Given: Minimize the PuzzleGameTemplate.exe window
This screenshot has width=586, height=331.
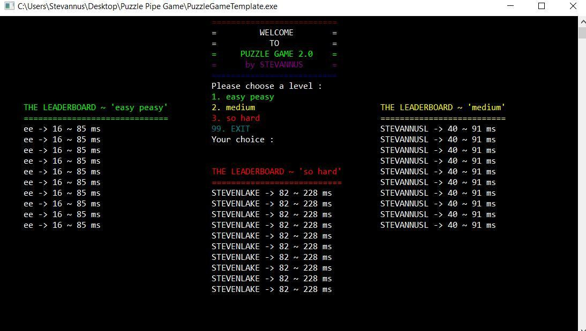Looking at the screenshot, I should point(510,6).
